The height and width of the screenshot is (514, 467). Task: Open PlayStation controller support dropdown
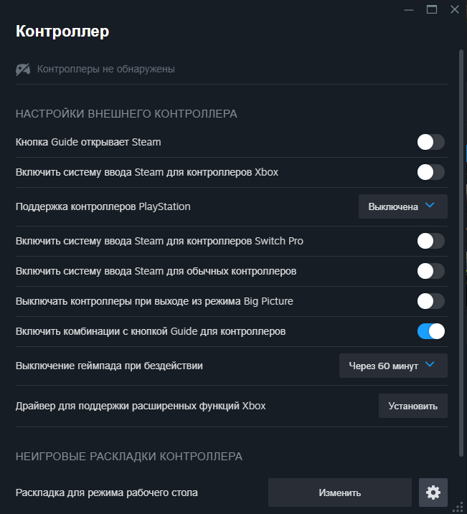click(402, 206)
